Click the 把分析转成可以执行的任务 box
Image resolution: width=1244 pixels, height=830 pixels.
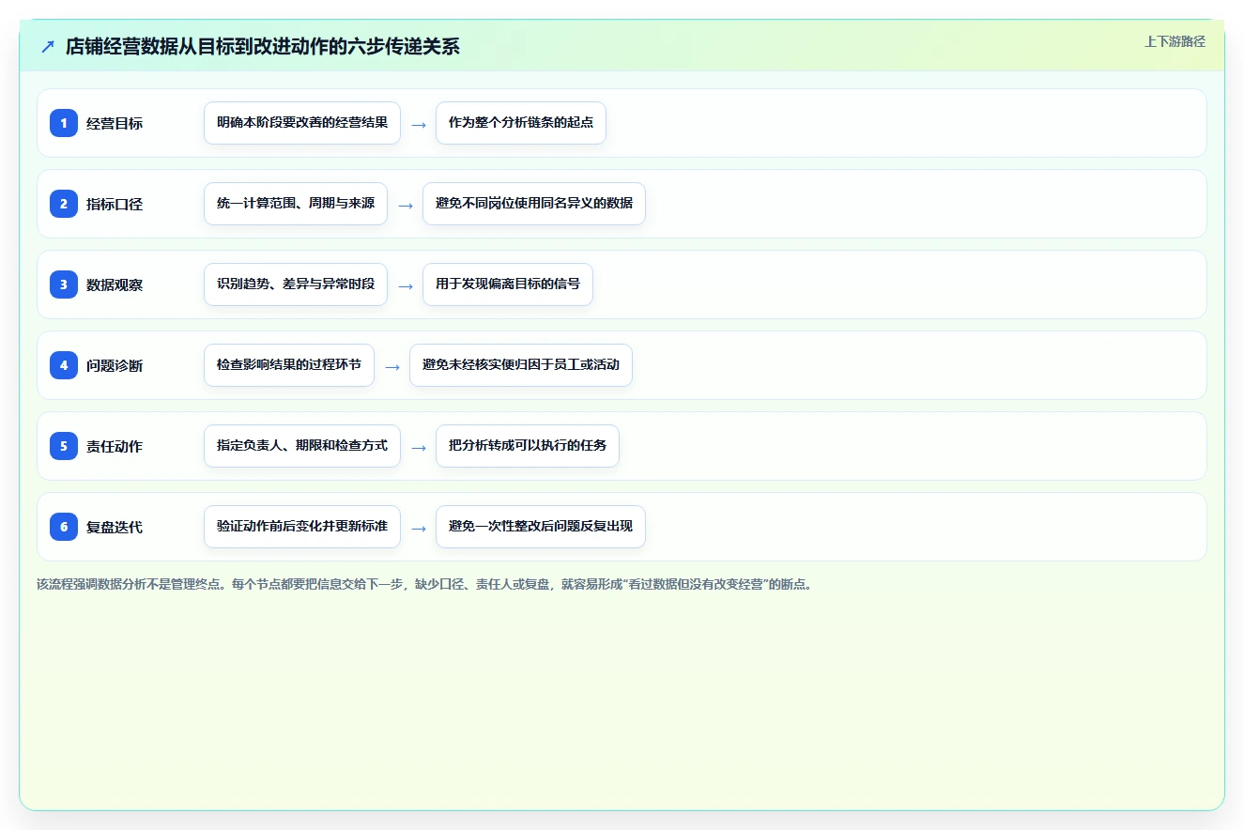[528, 446]
